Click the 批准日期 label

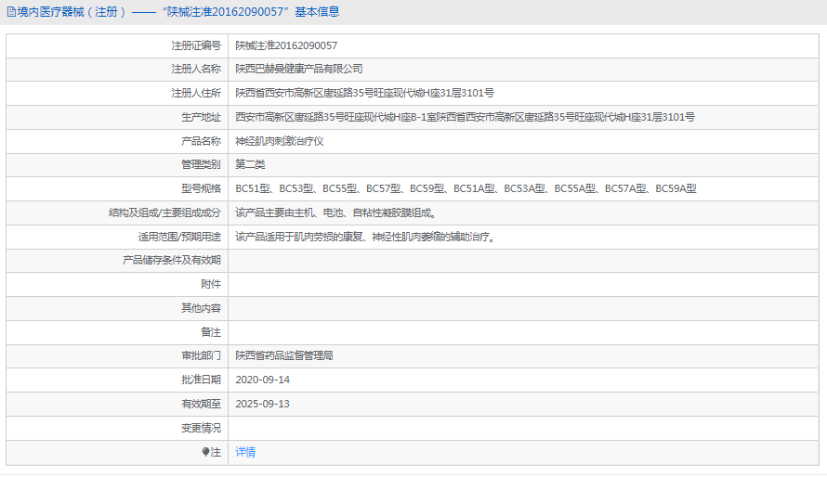[x=201, y=380]
